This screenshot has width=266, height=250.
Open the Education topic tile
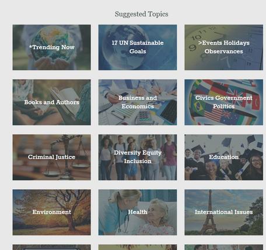pyautogui.click(x=223, y=157)
